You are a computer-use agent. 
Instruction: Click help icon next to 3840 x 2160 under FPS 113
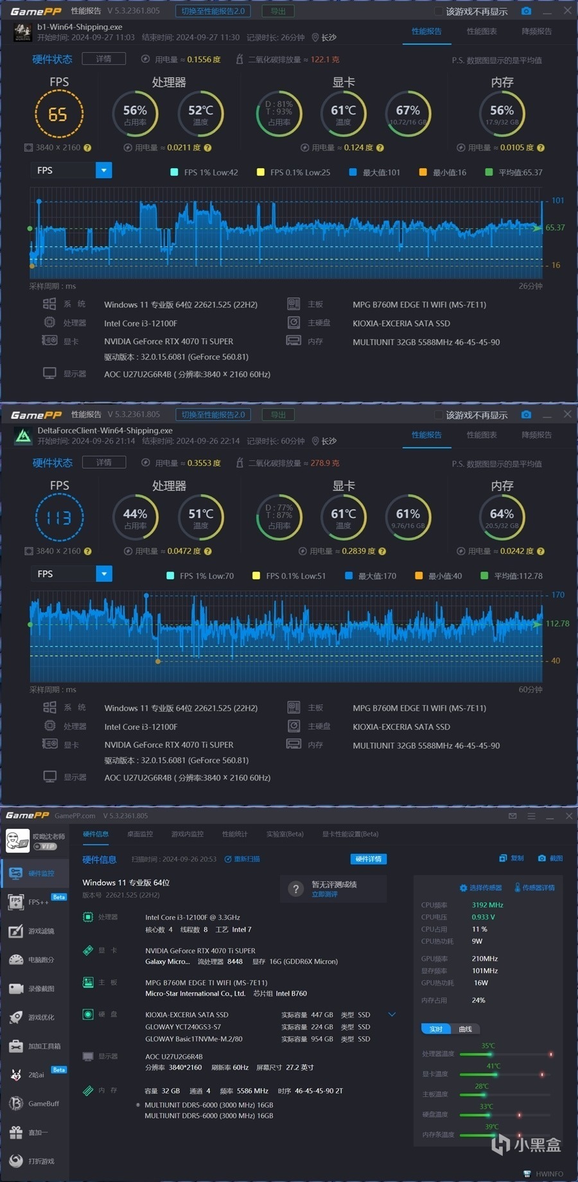tap(87, 551)
